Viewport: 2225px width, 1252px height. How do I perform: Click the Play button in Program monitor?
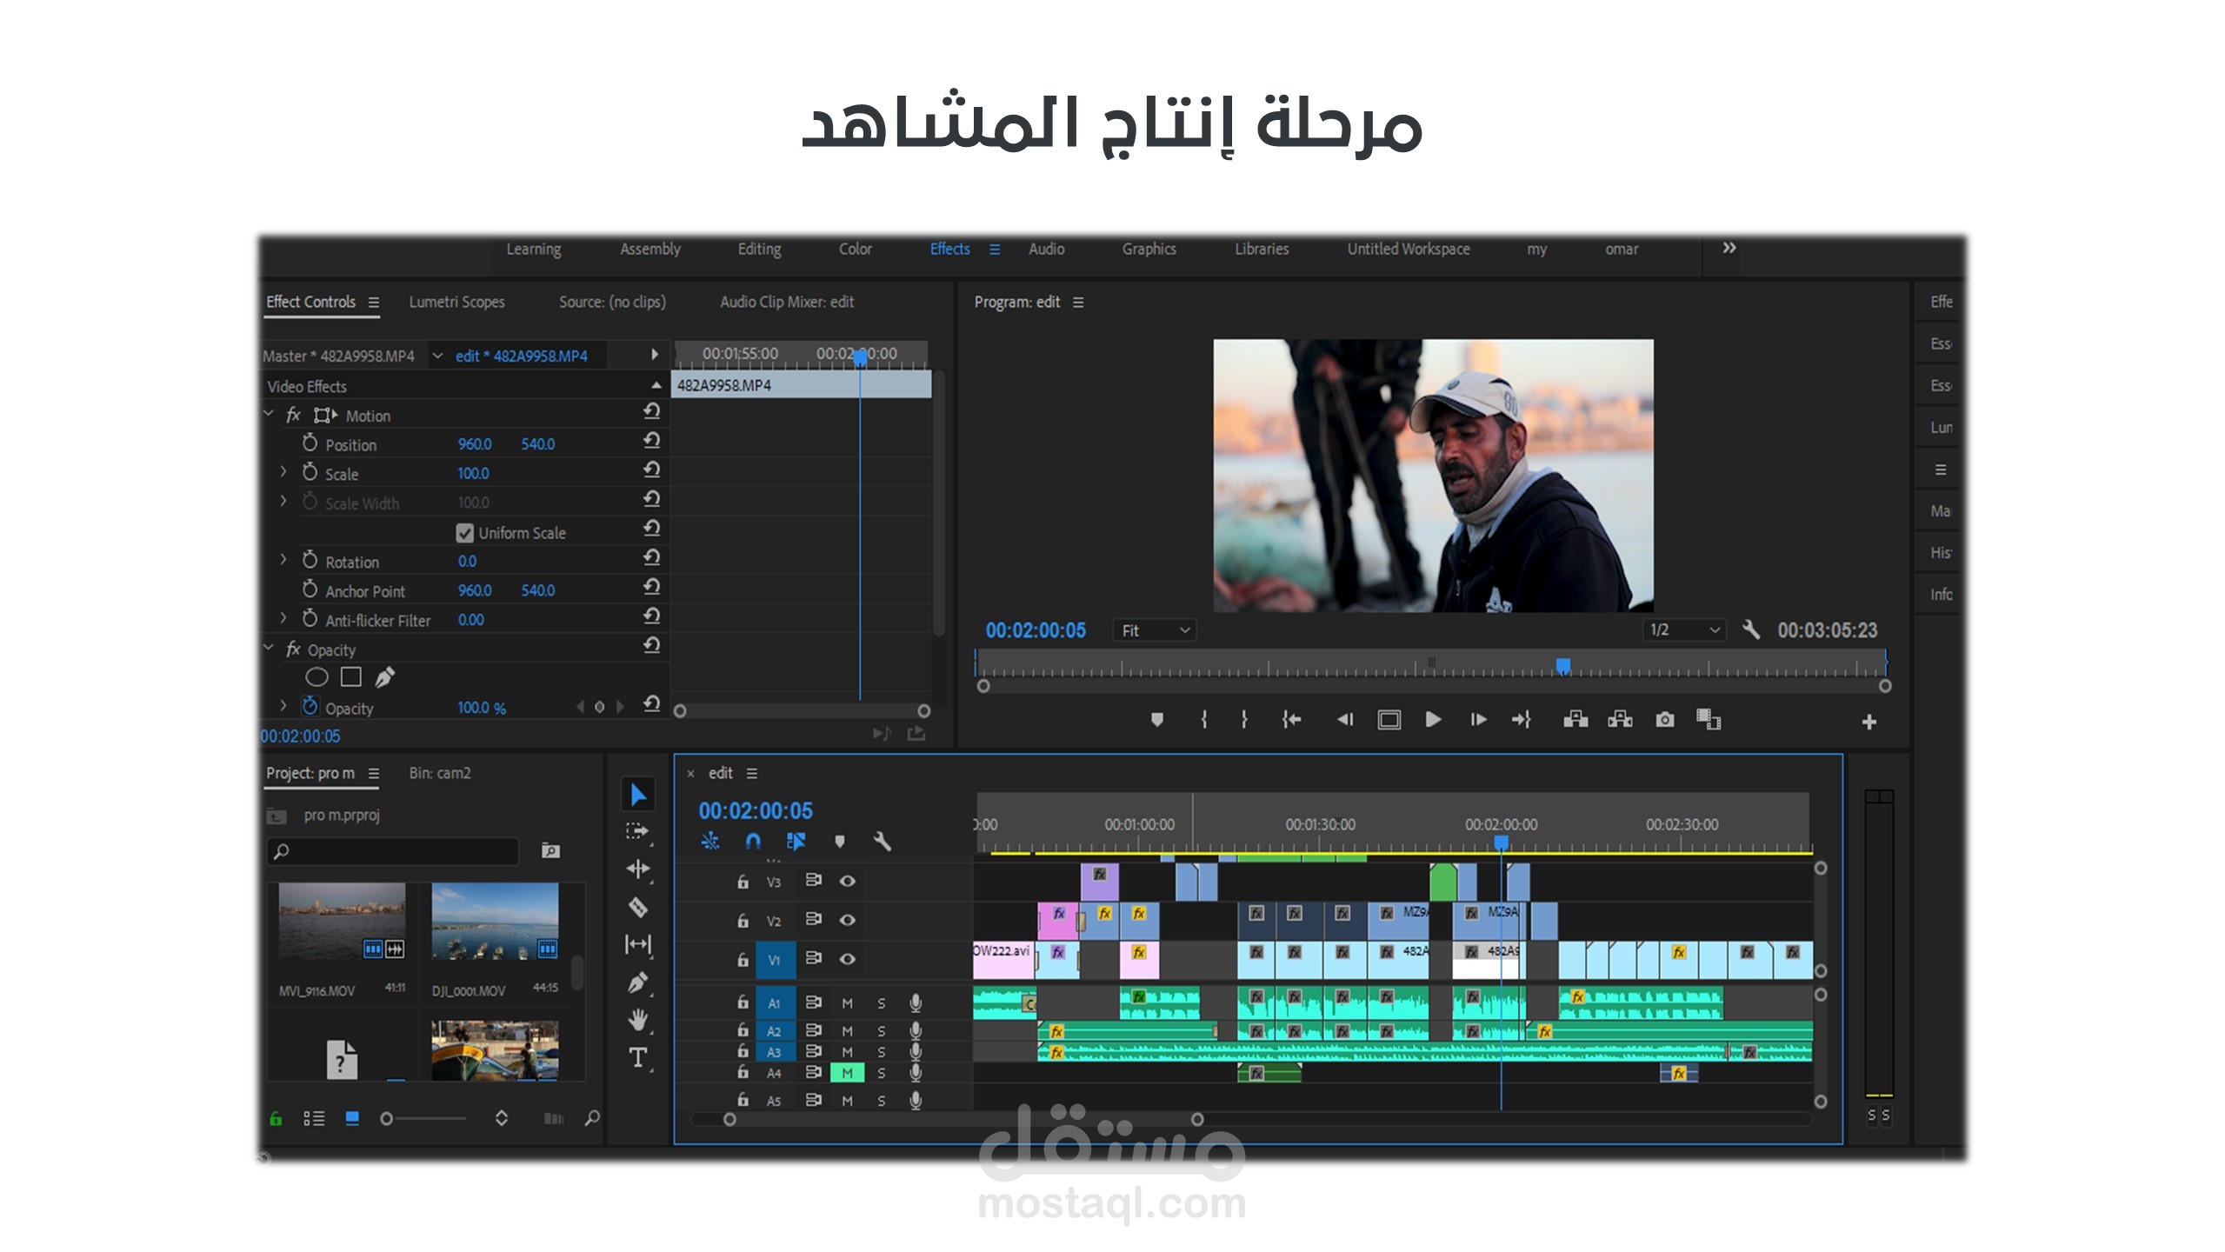pos(1433,720)
